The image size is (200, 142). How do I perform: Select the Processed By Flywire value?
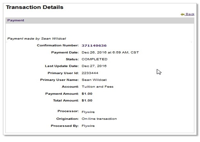[88, 126]
